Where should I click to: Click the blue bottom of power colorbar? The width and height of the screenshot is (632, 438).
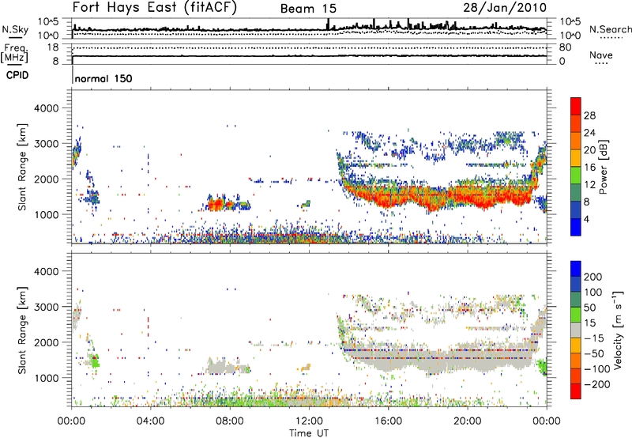[x=576, y=227]
